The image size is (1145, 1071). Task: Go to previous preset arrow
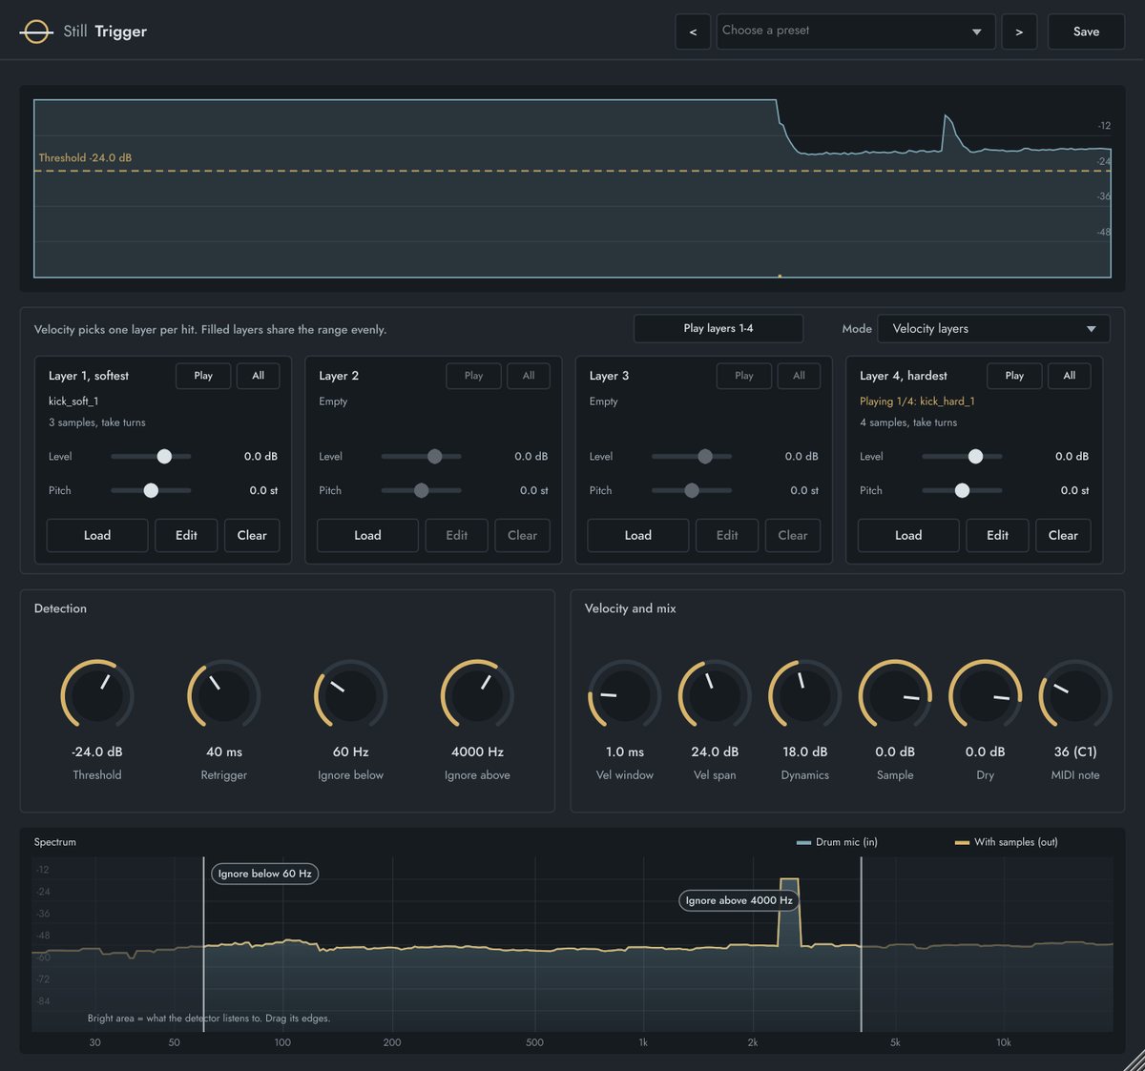pyautogui.click(x=693, y=31)
